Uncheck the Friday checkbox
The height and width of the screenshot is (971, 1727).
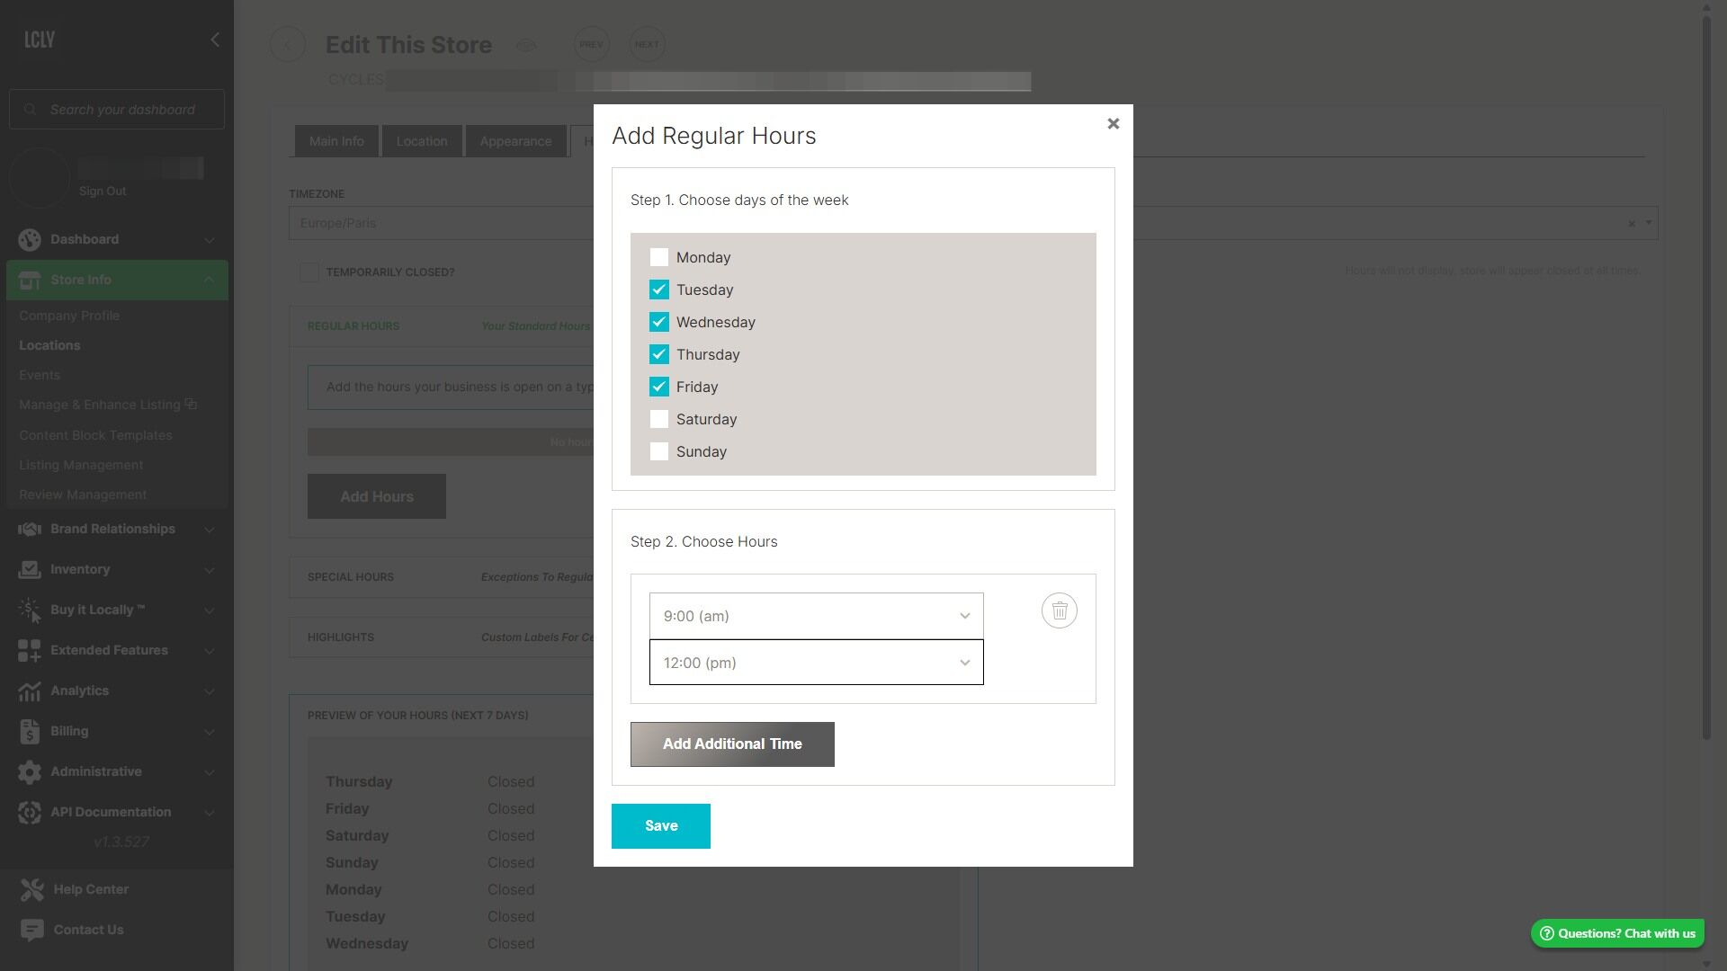click(x=659, y=388)
